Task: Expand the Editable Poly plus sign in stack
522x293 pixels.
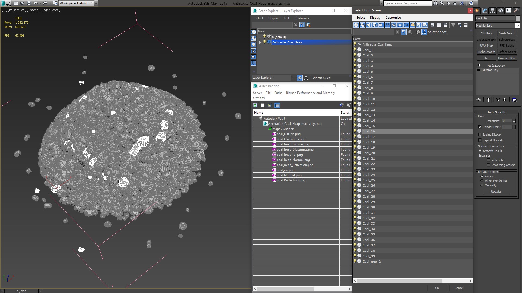Action: (x=479, y=70)
